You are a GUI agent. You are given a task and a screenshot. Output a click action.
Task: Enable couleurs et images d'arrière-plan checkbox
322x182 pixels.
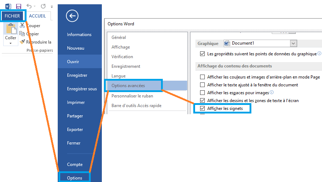203,77
